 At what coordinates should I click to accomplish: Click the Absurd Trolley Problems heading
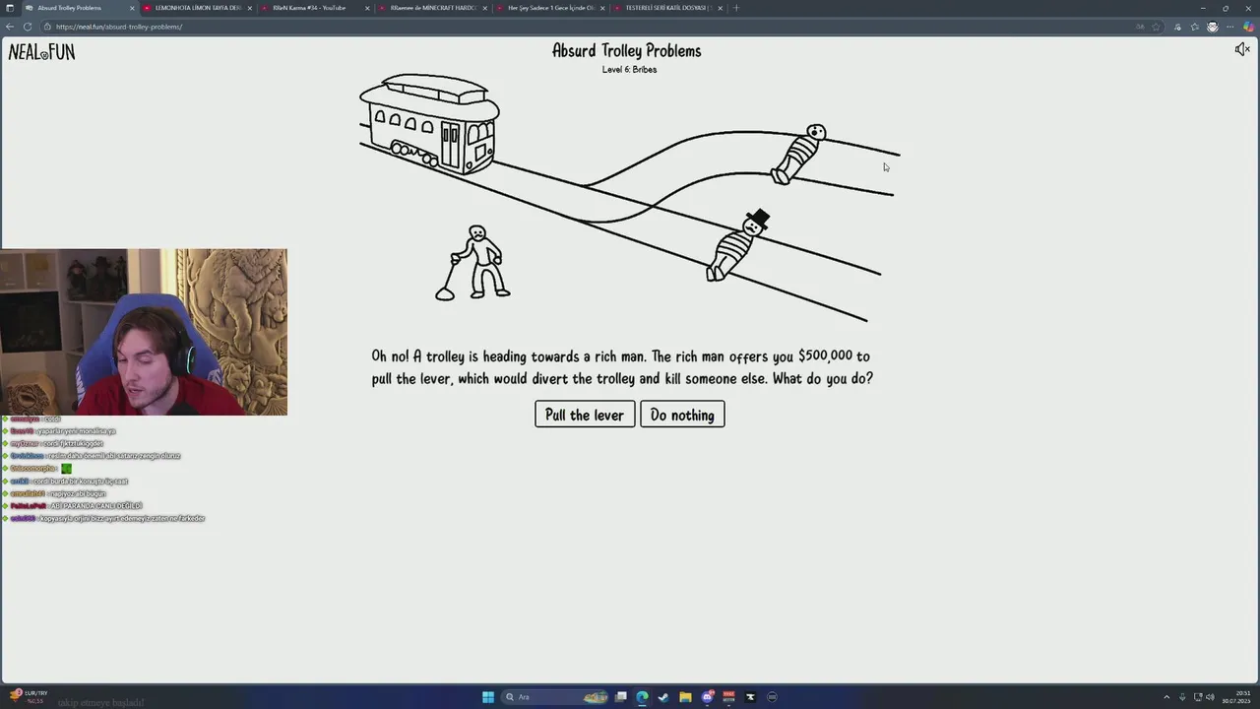(627, 50)
